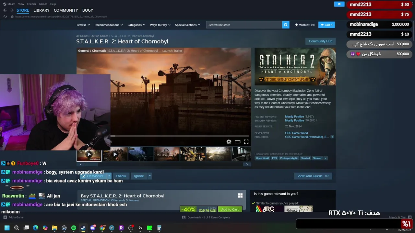Open Friends & Chat icon
This screenshot has width=415, height=233.
pyautogui.click(x=410, y=217)
